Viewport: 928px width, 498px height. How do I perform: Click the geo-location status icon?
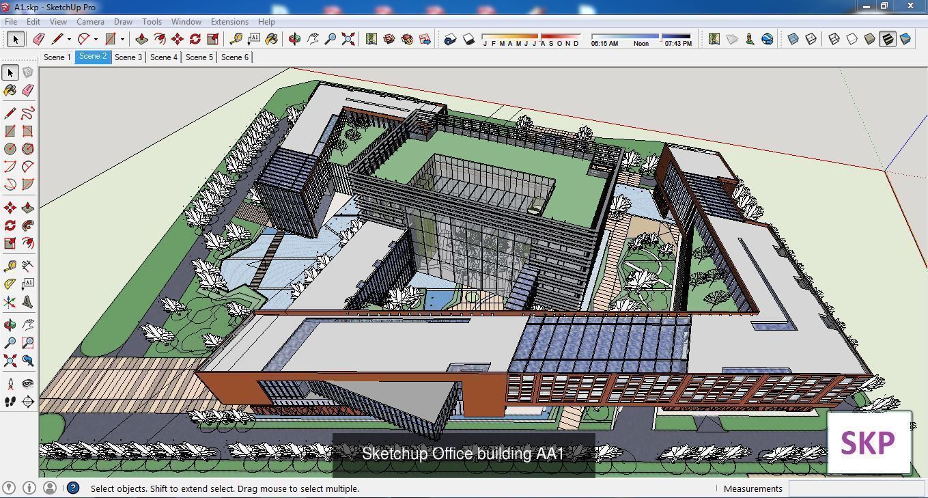tap(9, 488)
